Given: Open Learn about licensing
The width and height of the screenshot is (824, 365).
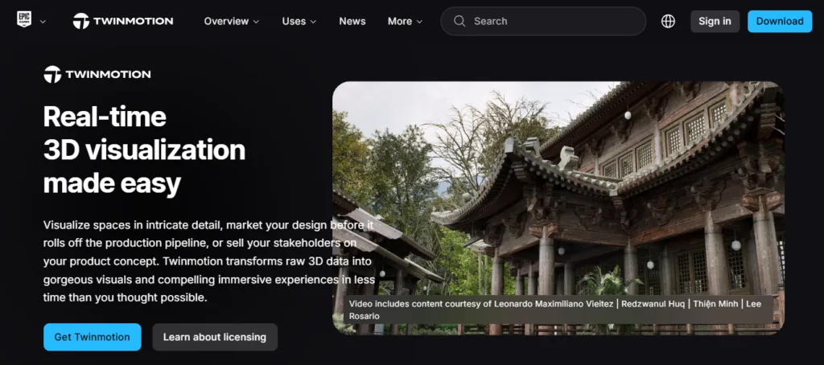Looking at the screenshot, I should coord(214,337).
